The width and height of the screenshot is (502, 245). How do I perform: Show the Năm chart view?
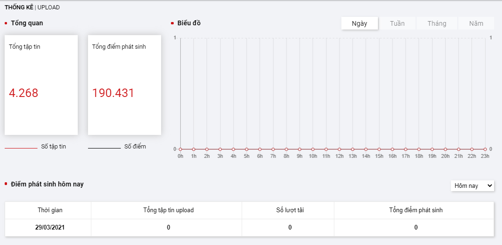point(476,23)
